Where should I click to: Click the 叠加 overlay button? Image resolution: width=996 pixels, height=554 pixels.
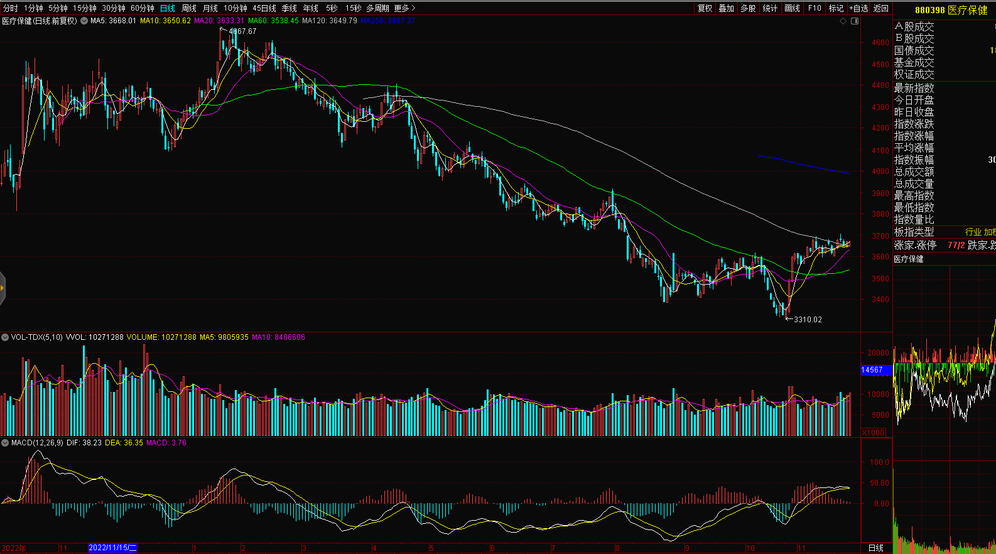click(727, 8)
